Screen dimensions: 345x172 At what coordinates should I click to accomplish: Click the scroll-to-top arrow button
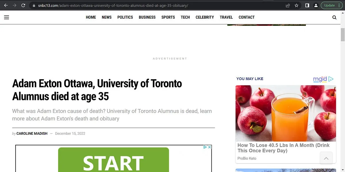[x=326, y=158]
